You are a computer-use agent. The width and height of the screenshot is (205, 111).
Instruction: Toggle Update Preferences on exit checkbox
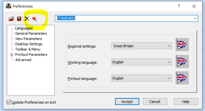[x=9, y=102]
